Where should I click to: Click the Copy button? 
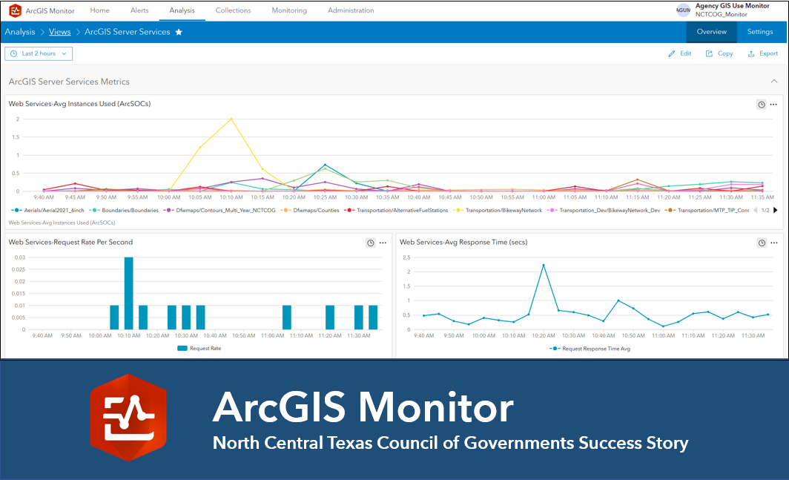pyautogui.click(x=719, y=53)
